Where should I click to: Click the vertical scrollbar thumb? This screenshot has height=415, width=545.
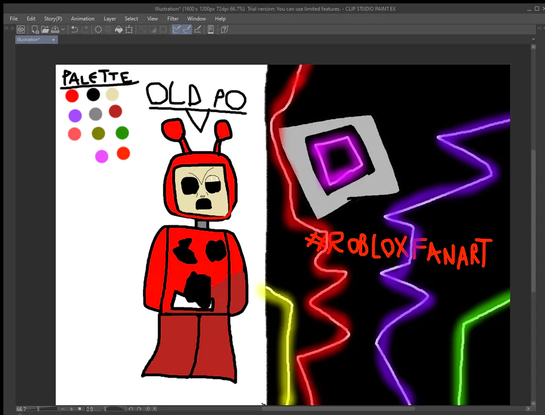[533, 221]
